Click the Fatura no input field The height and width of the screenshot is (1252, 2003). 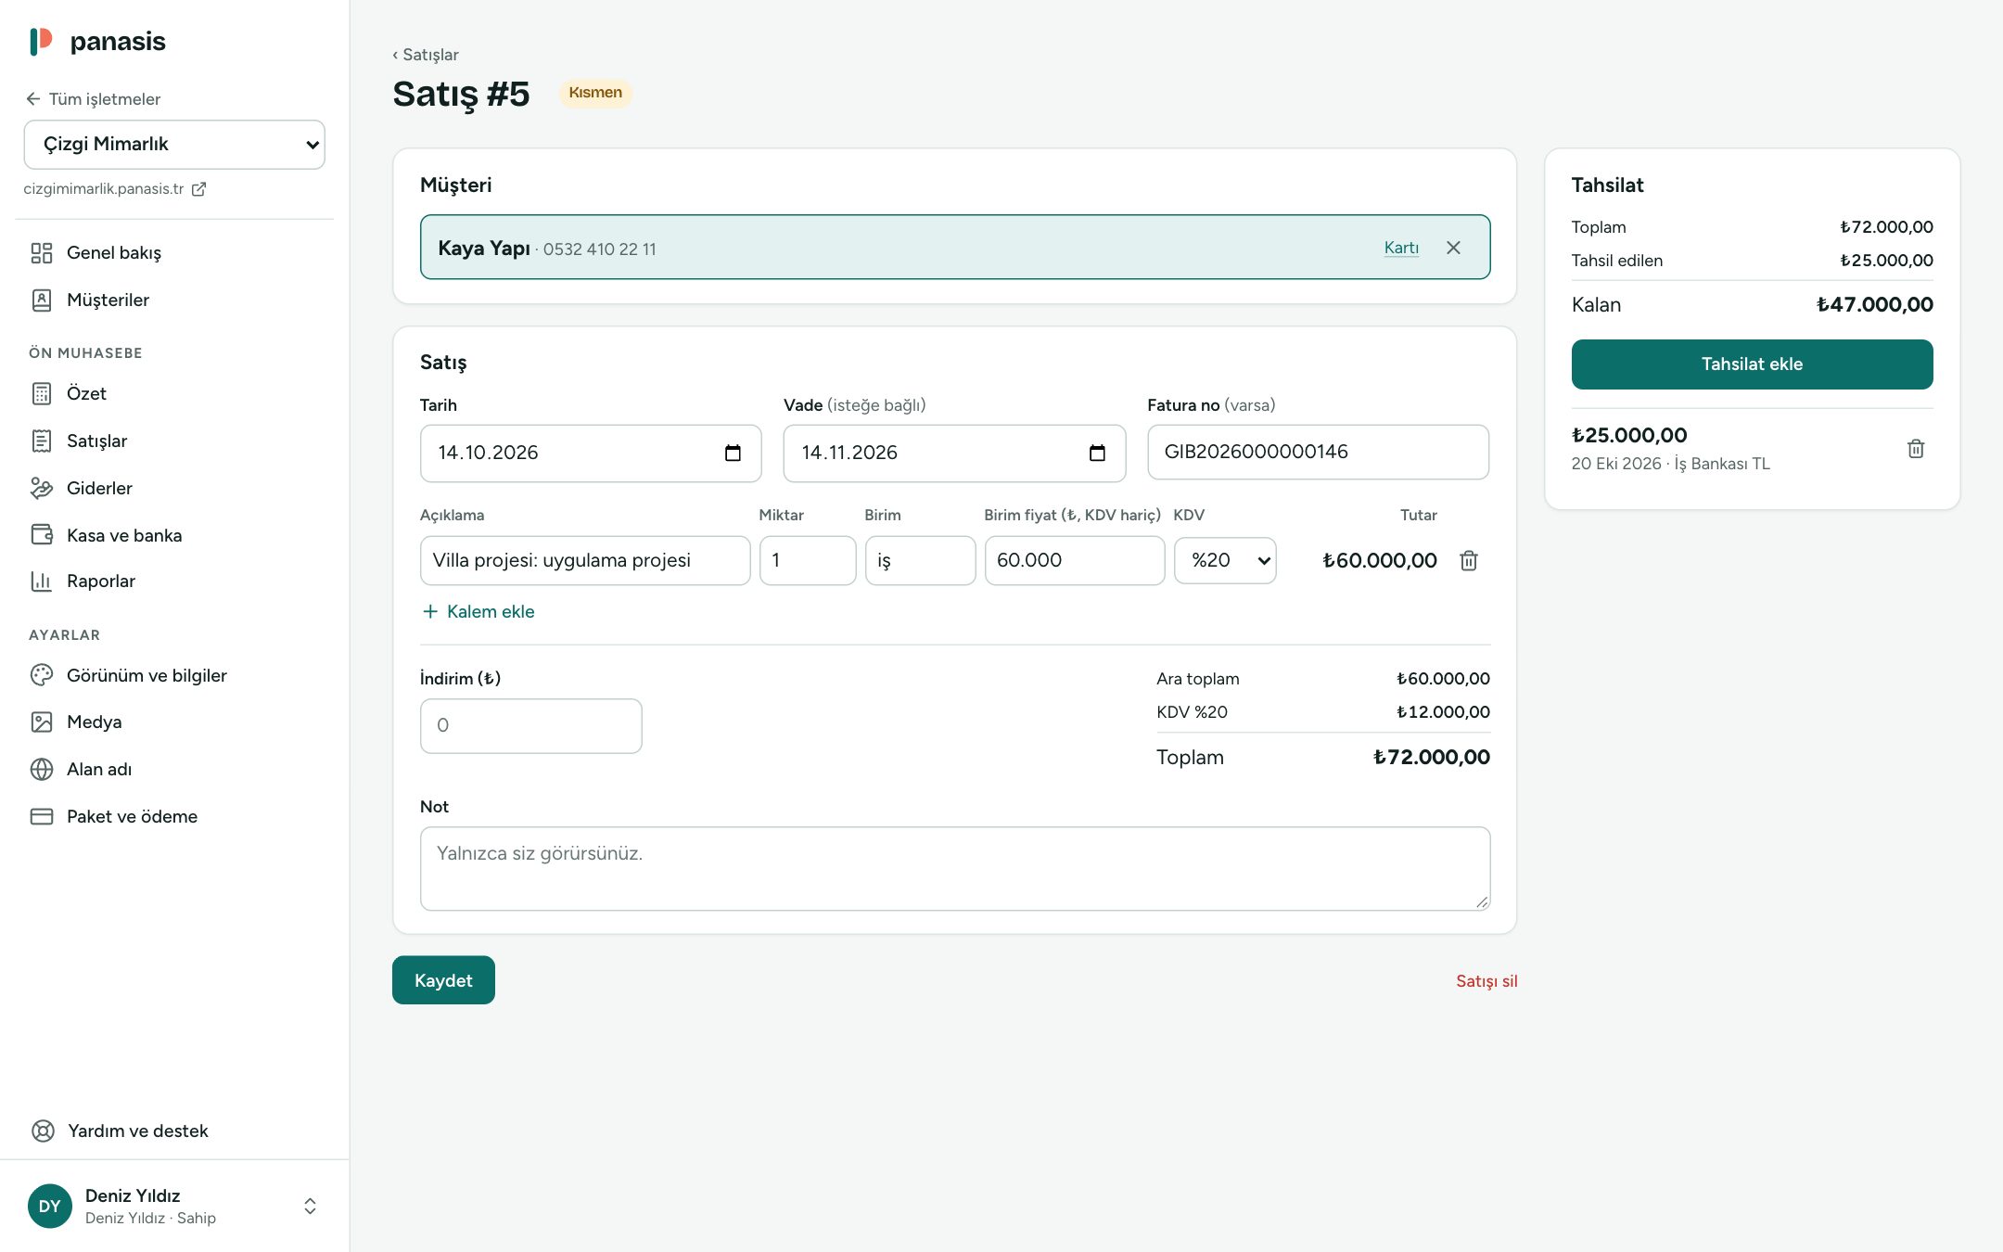click(x=1318, y=453)
